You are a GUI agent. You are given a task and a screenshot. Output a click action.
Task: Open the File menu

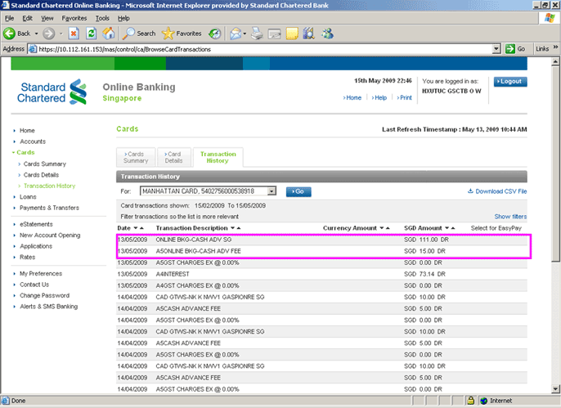tap(10, 18)
